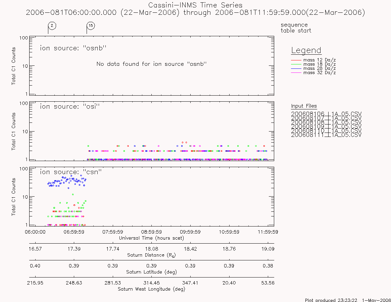Click the 'mass 18 Da/z' legend text
Screen dimensions: 391x302
pyautogui.click(x=320, y=64)
